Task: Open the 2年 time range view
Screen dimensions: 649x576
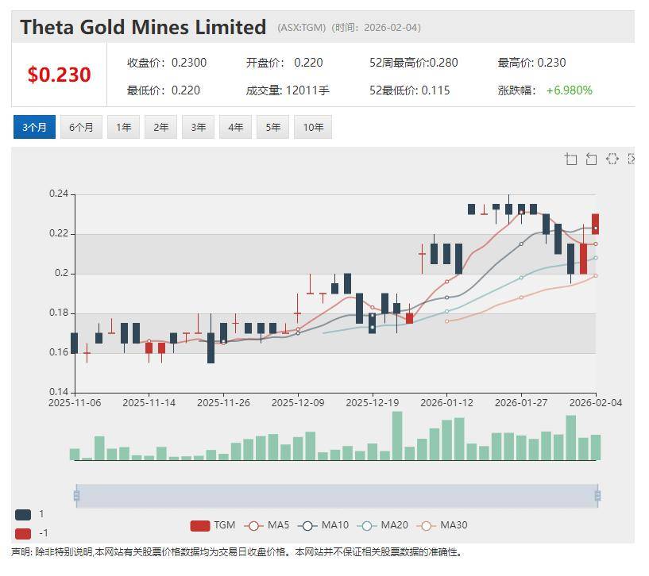Action: pyautogui.click(x=160, y=127)
